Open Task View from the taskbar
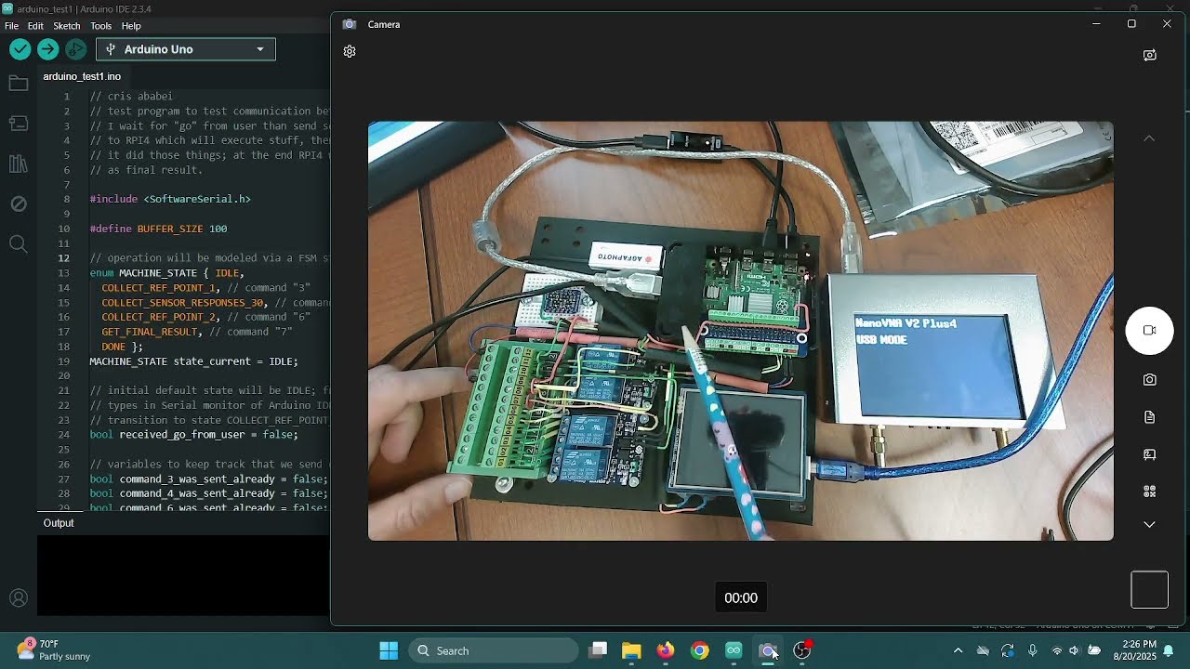This screenshot has width=1190, height=669. click(x=598, y=650)
